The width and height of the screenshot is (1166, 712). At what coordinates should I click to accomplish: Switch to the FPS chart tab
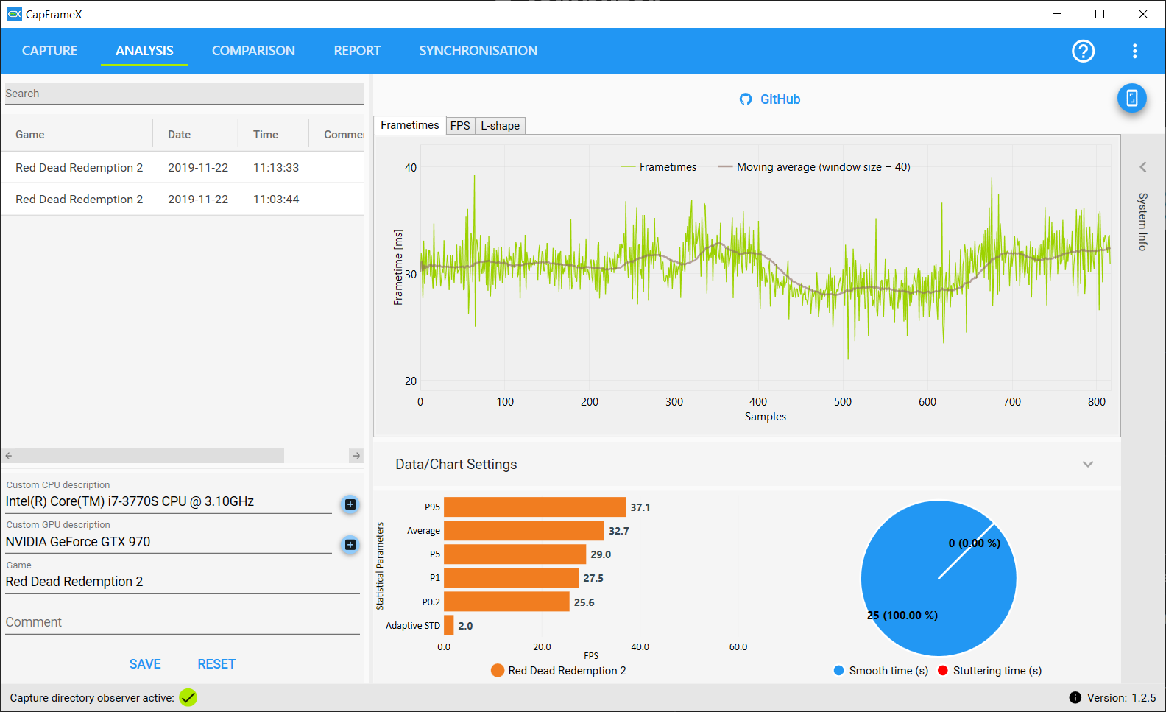click(460, 126)
